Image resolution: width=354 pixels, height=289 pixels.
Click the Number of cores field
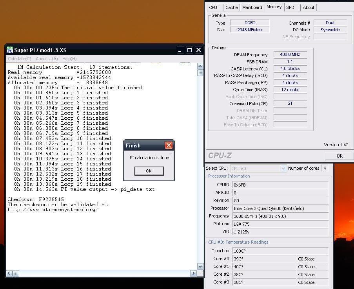coord(325,169)
